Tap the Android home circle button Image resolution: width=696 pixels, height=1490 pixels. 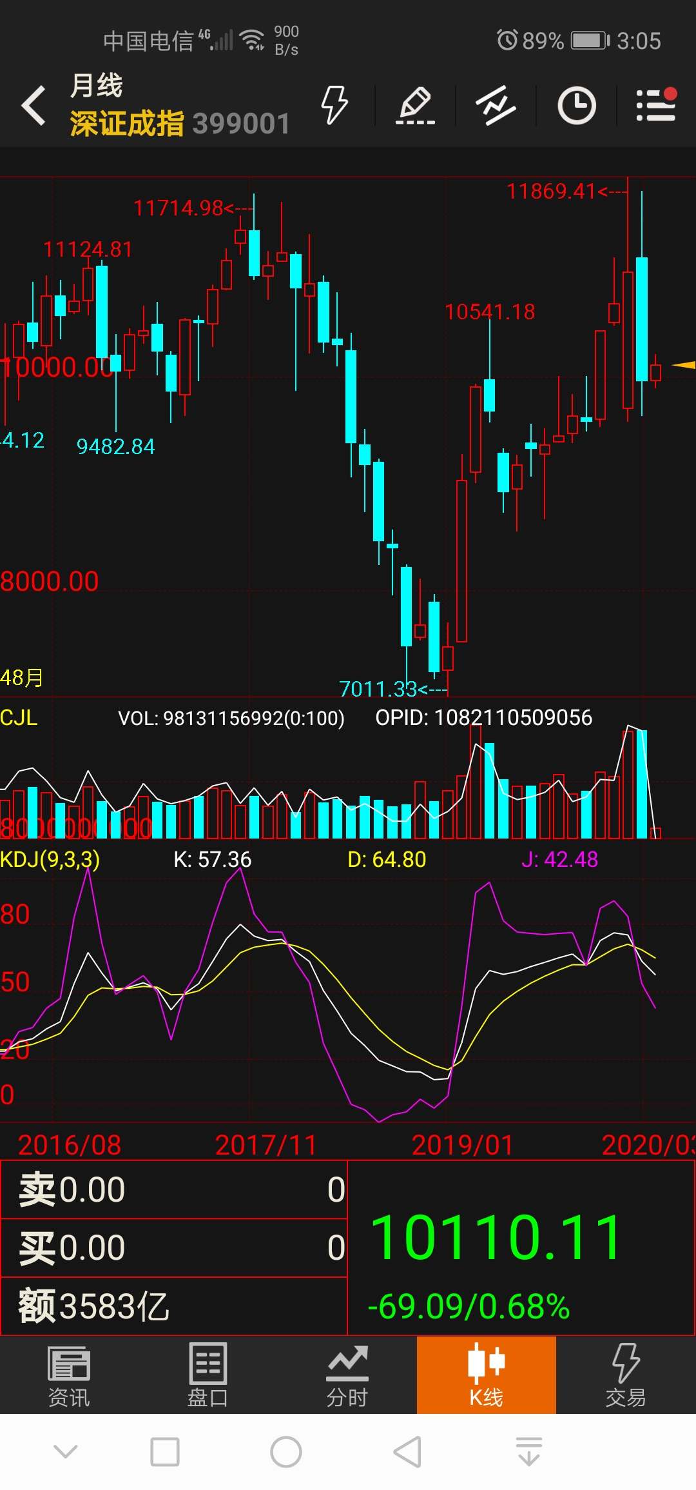click(x=286, y=1452)
